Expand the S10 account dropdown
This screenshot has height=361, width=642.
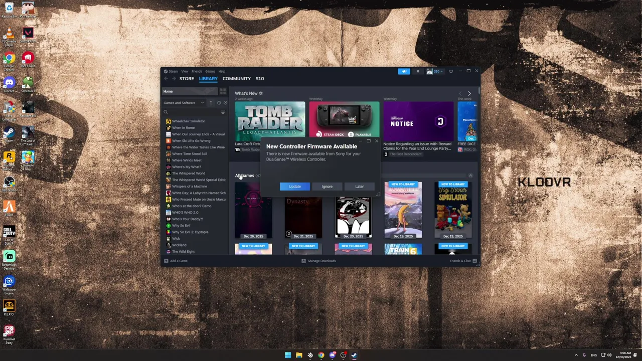coord(434,71)
